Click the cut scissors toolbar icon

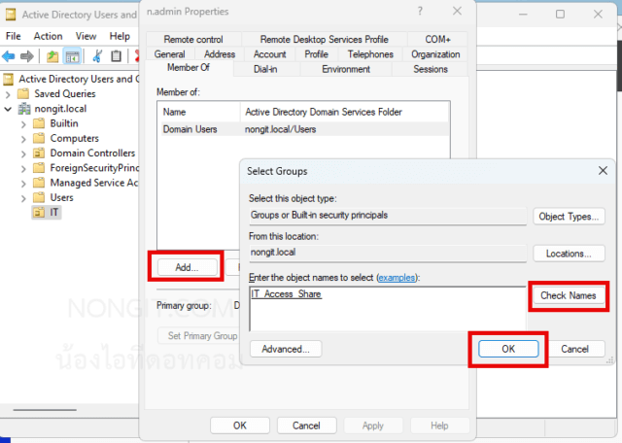click(x=97, y=56)
